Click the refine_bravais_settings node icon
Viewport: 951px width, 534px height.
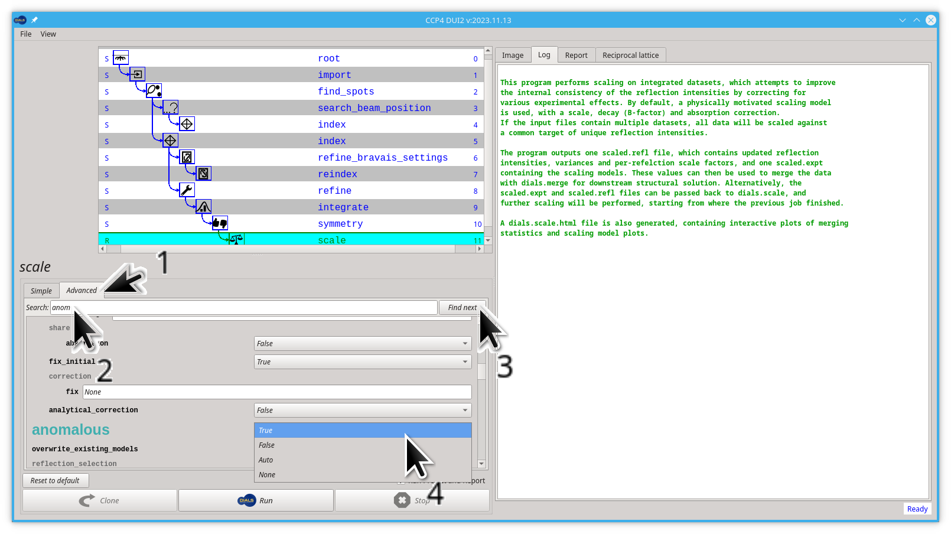click(187, 157)
